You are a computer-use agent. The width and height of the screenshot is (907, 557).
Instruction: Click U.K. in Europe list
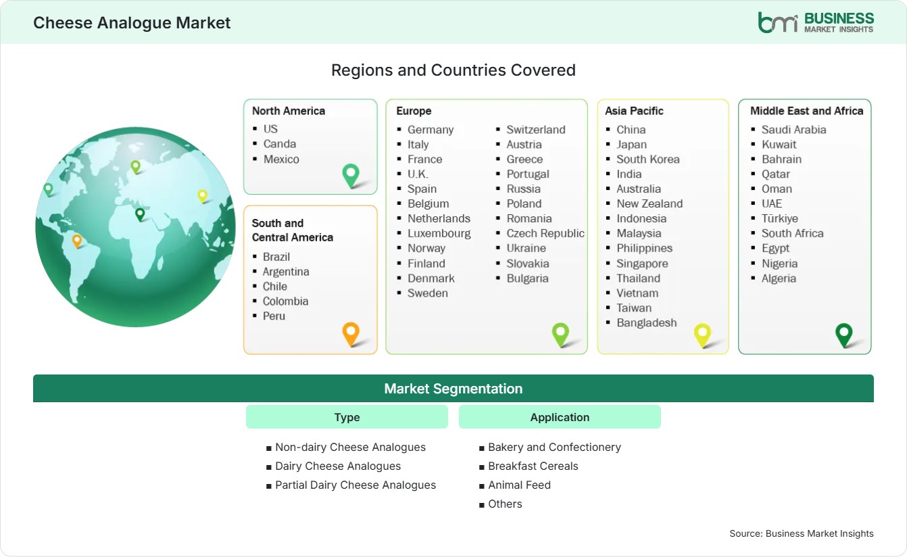click(x=418, y=174)
